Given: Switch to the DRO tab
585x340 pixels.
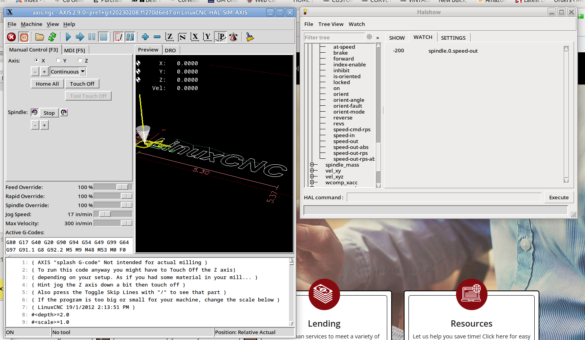Looking at the screenshot, I should click(x=170, y=50).
